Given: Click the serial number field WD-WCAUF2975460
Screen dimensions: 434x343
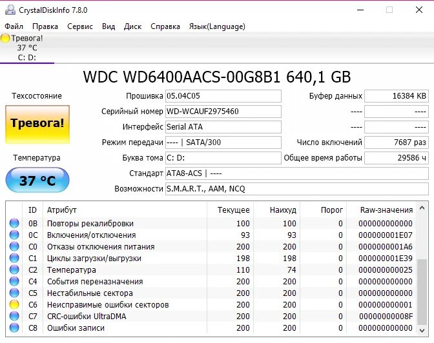Looking at the screenshot, I should (223, 112).
